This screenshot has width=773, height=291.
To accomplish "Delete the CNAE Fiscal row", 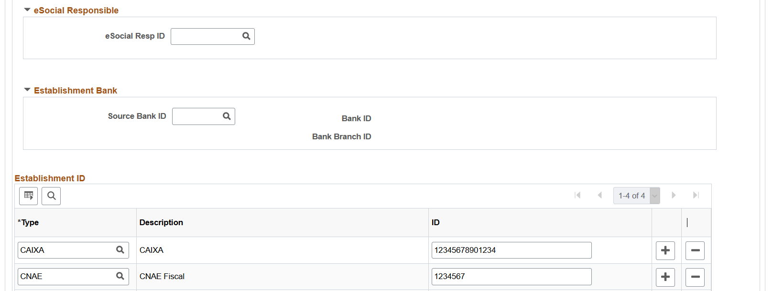I will (695, 277).
